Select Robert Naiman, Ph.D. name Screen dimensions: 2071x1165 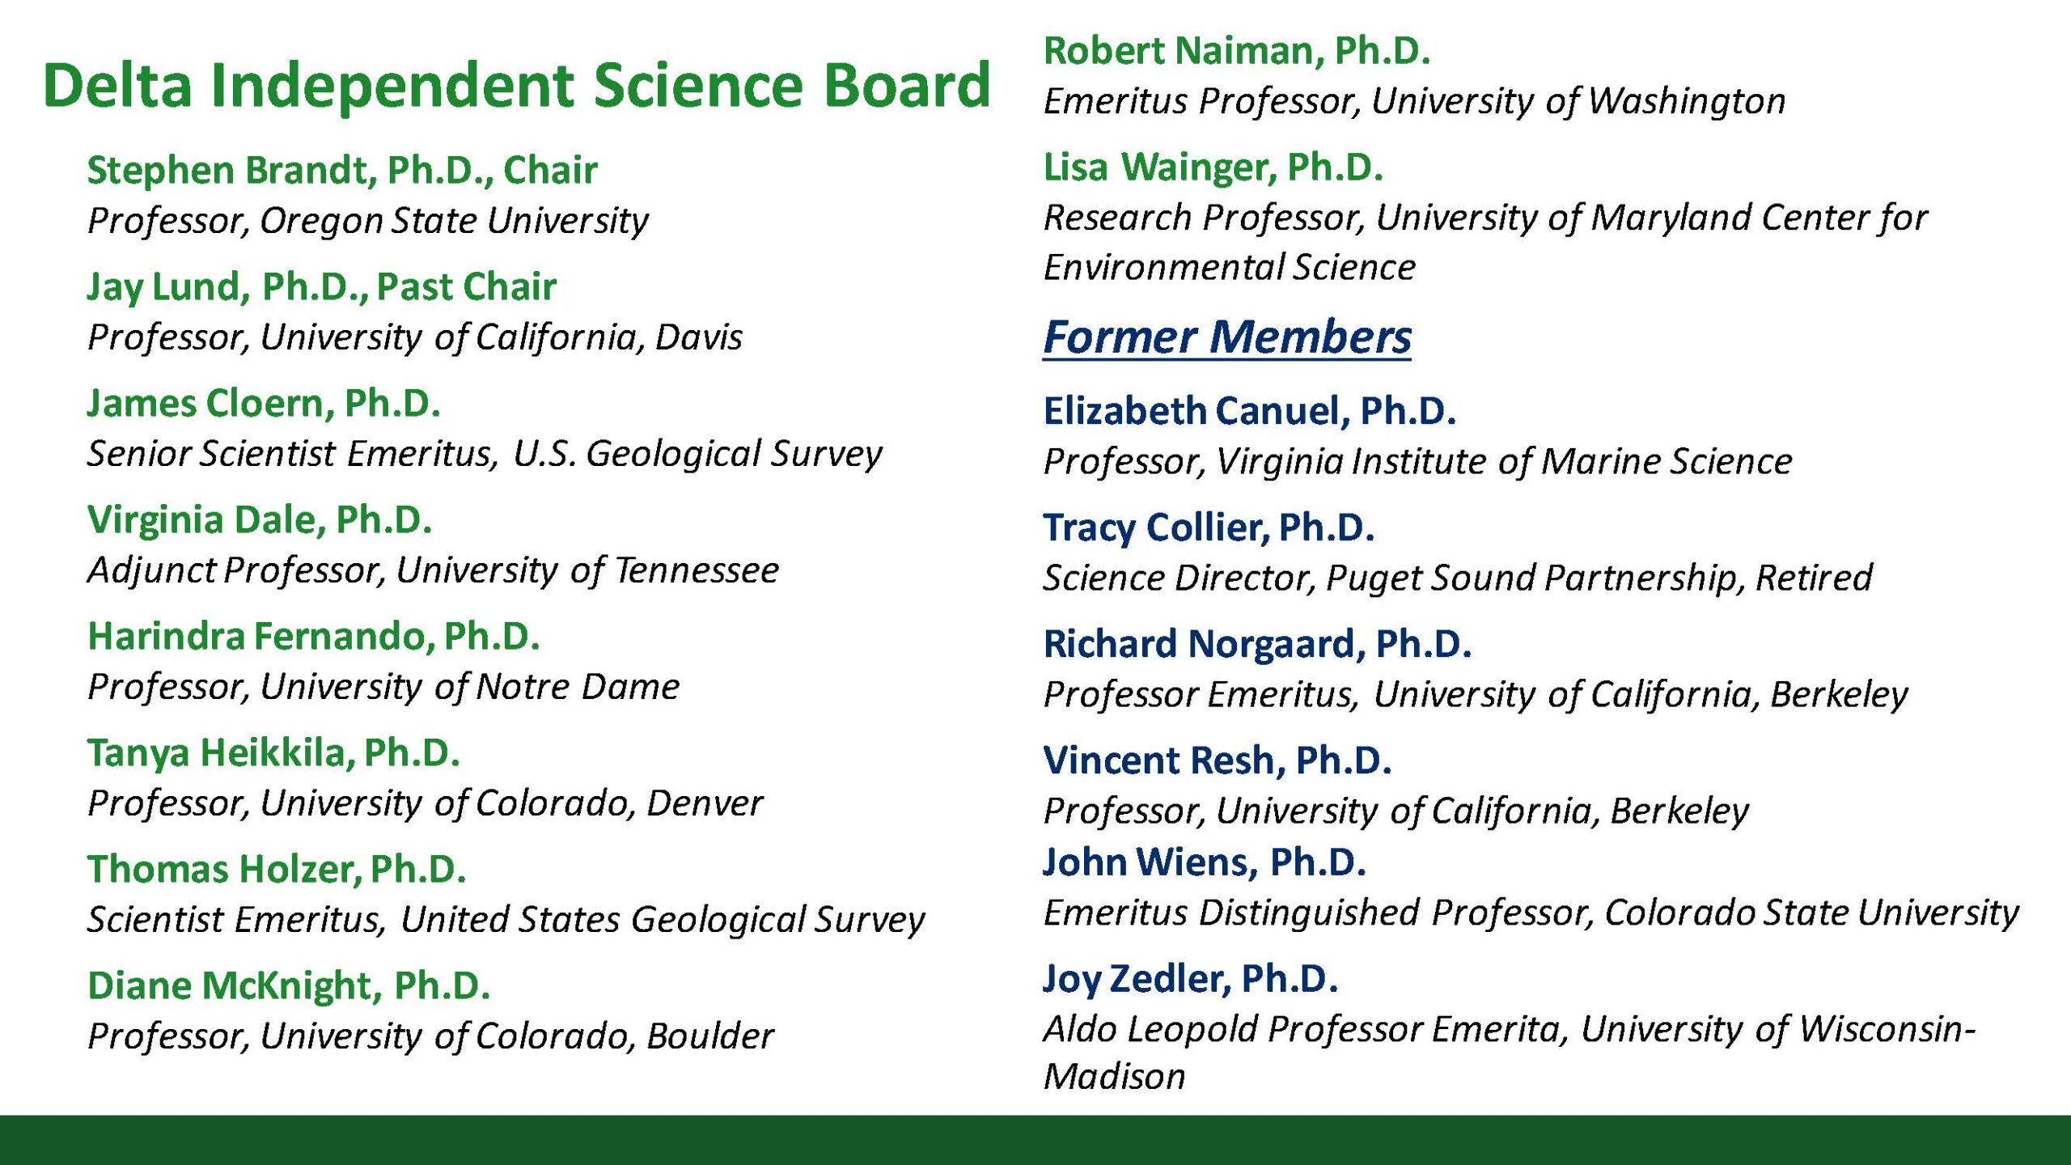(x=1237, y=51)
